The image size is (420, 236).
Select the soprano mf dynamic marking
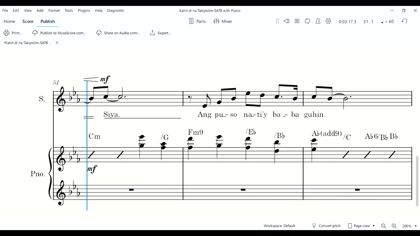click(x=105, y=79)
